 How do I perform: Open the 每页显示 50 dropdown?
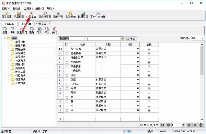(x=202, y=38)
